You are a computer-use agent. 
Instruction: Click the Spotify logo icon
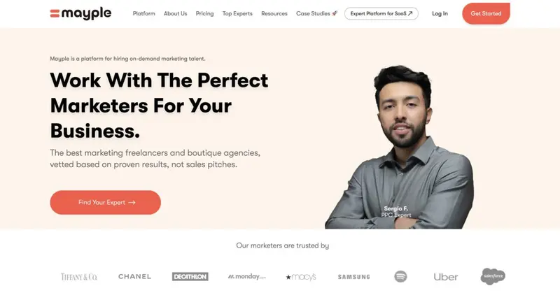400,276
